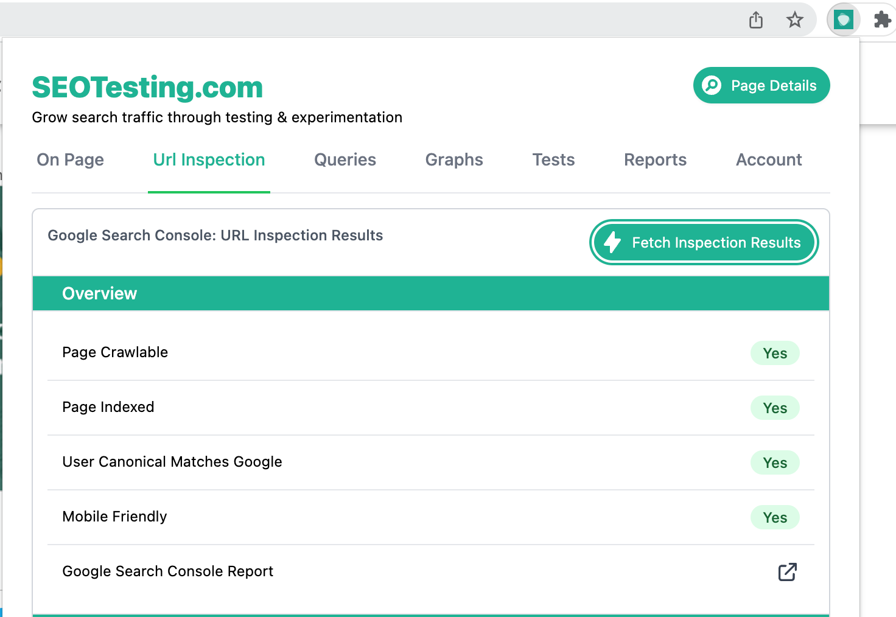Click the Grow search traffic tagline
896x617 pixels.
coord(217,117)
